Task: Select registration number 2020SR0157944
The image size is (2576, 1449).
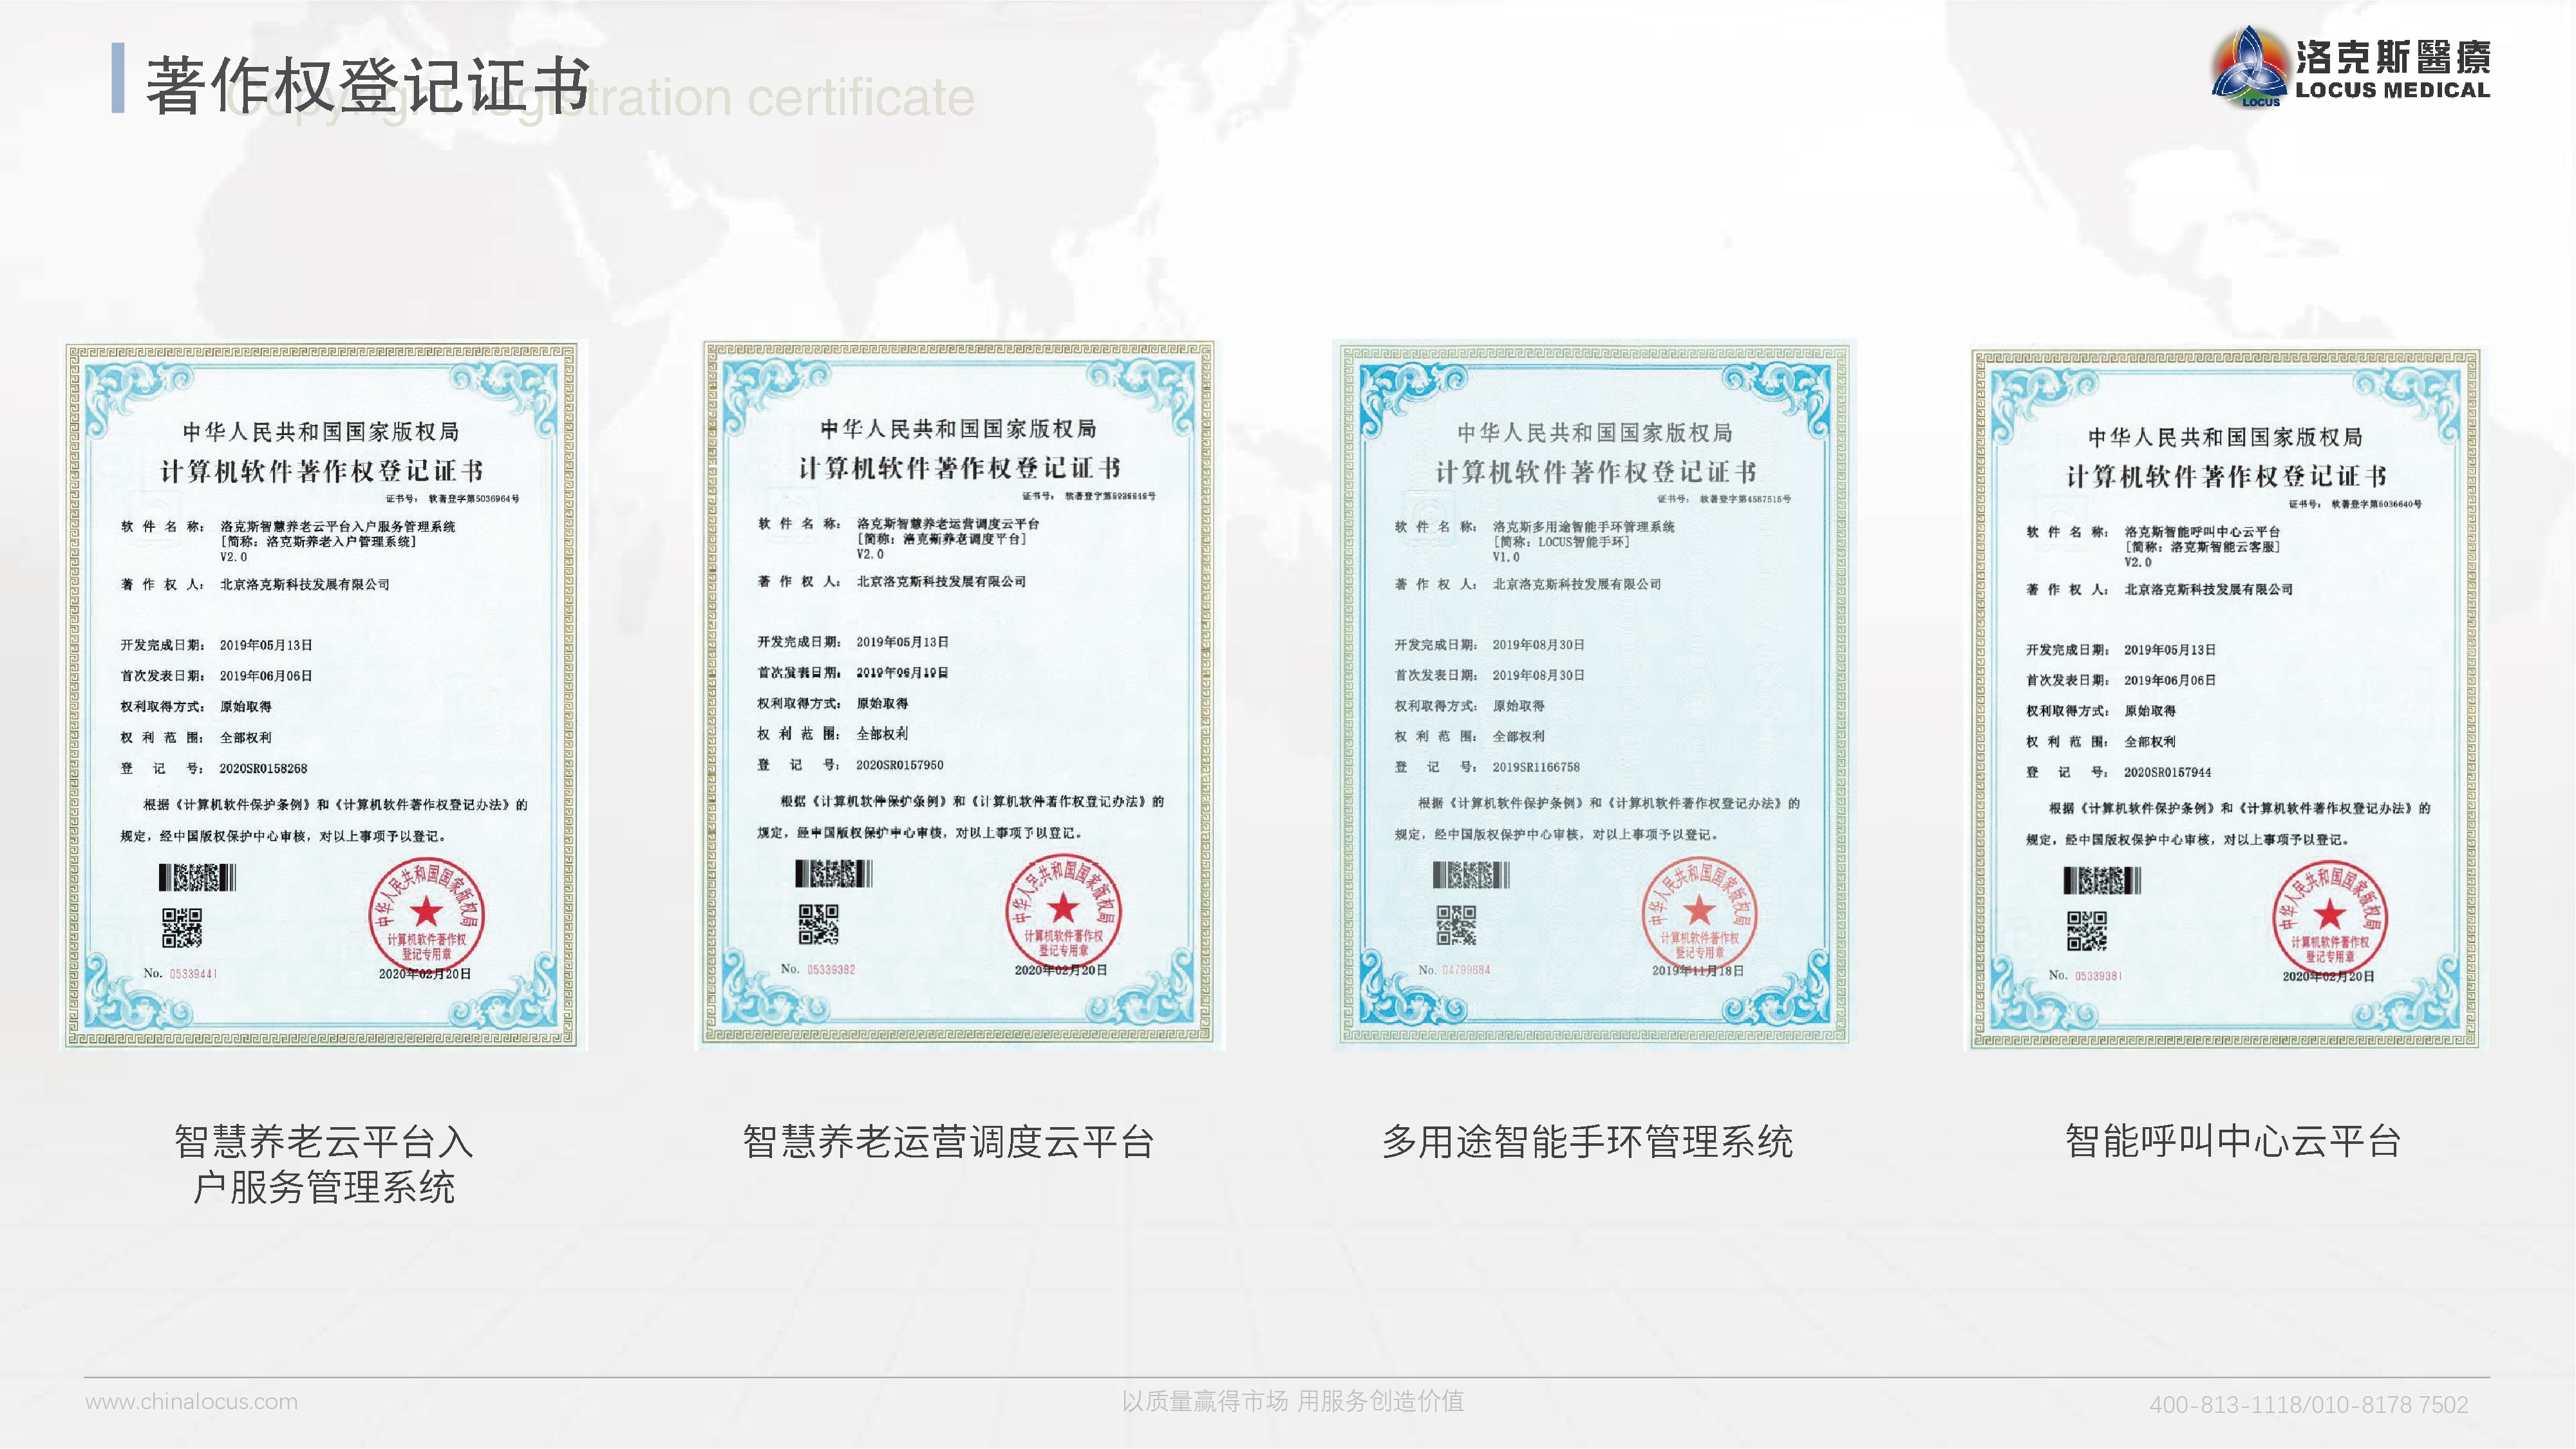Action: coord(2168,772)
